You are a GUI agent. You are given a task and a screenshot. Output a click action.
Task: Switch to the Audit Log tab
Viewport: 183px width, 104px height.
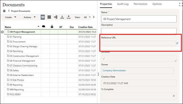[123, 4]
